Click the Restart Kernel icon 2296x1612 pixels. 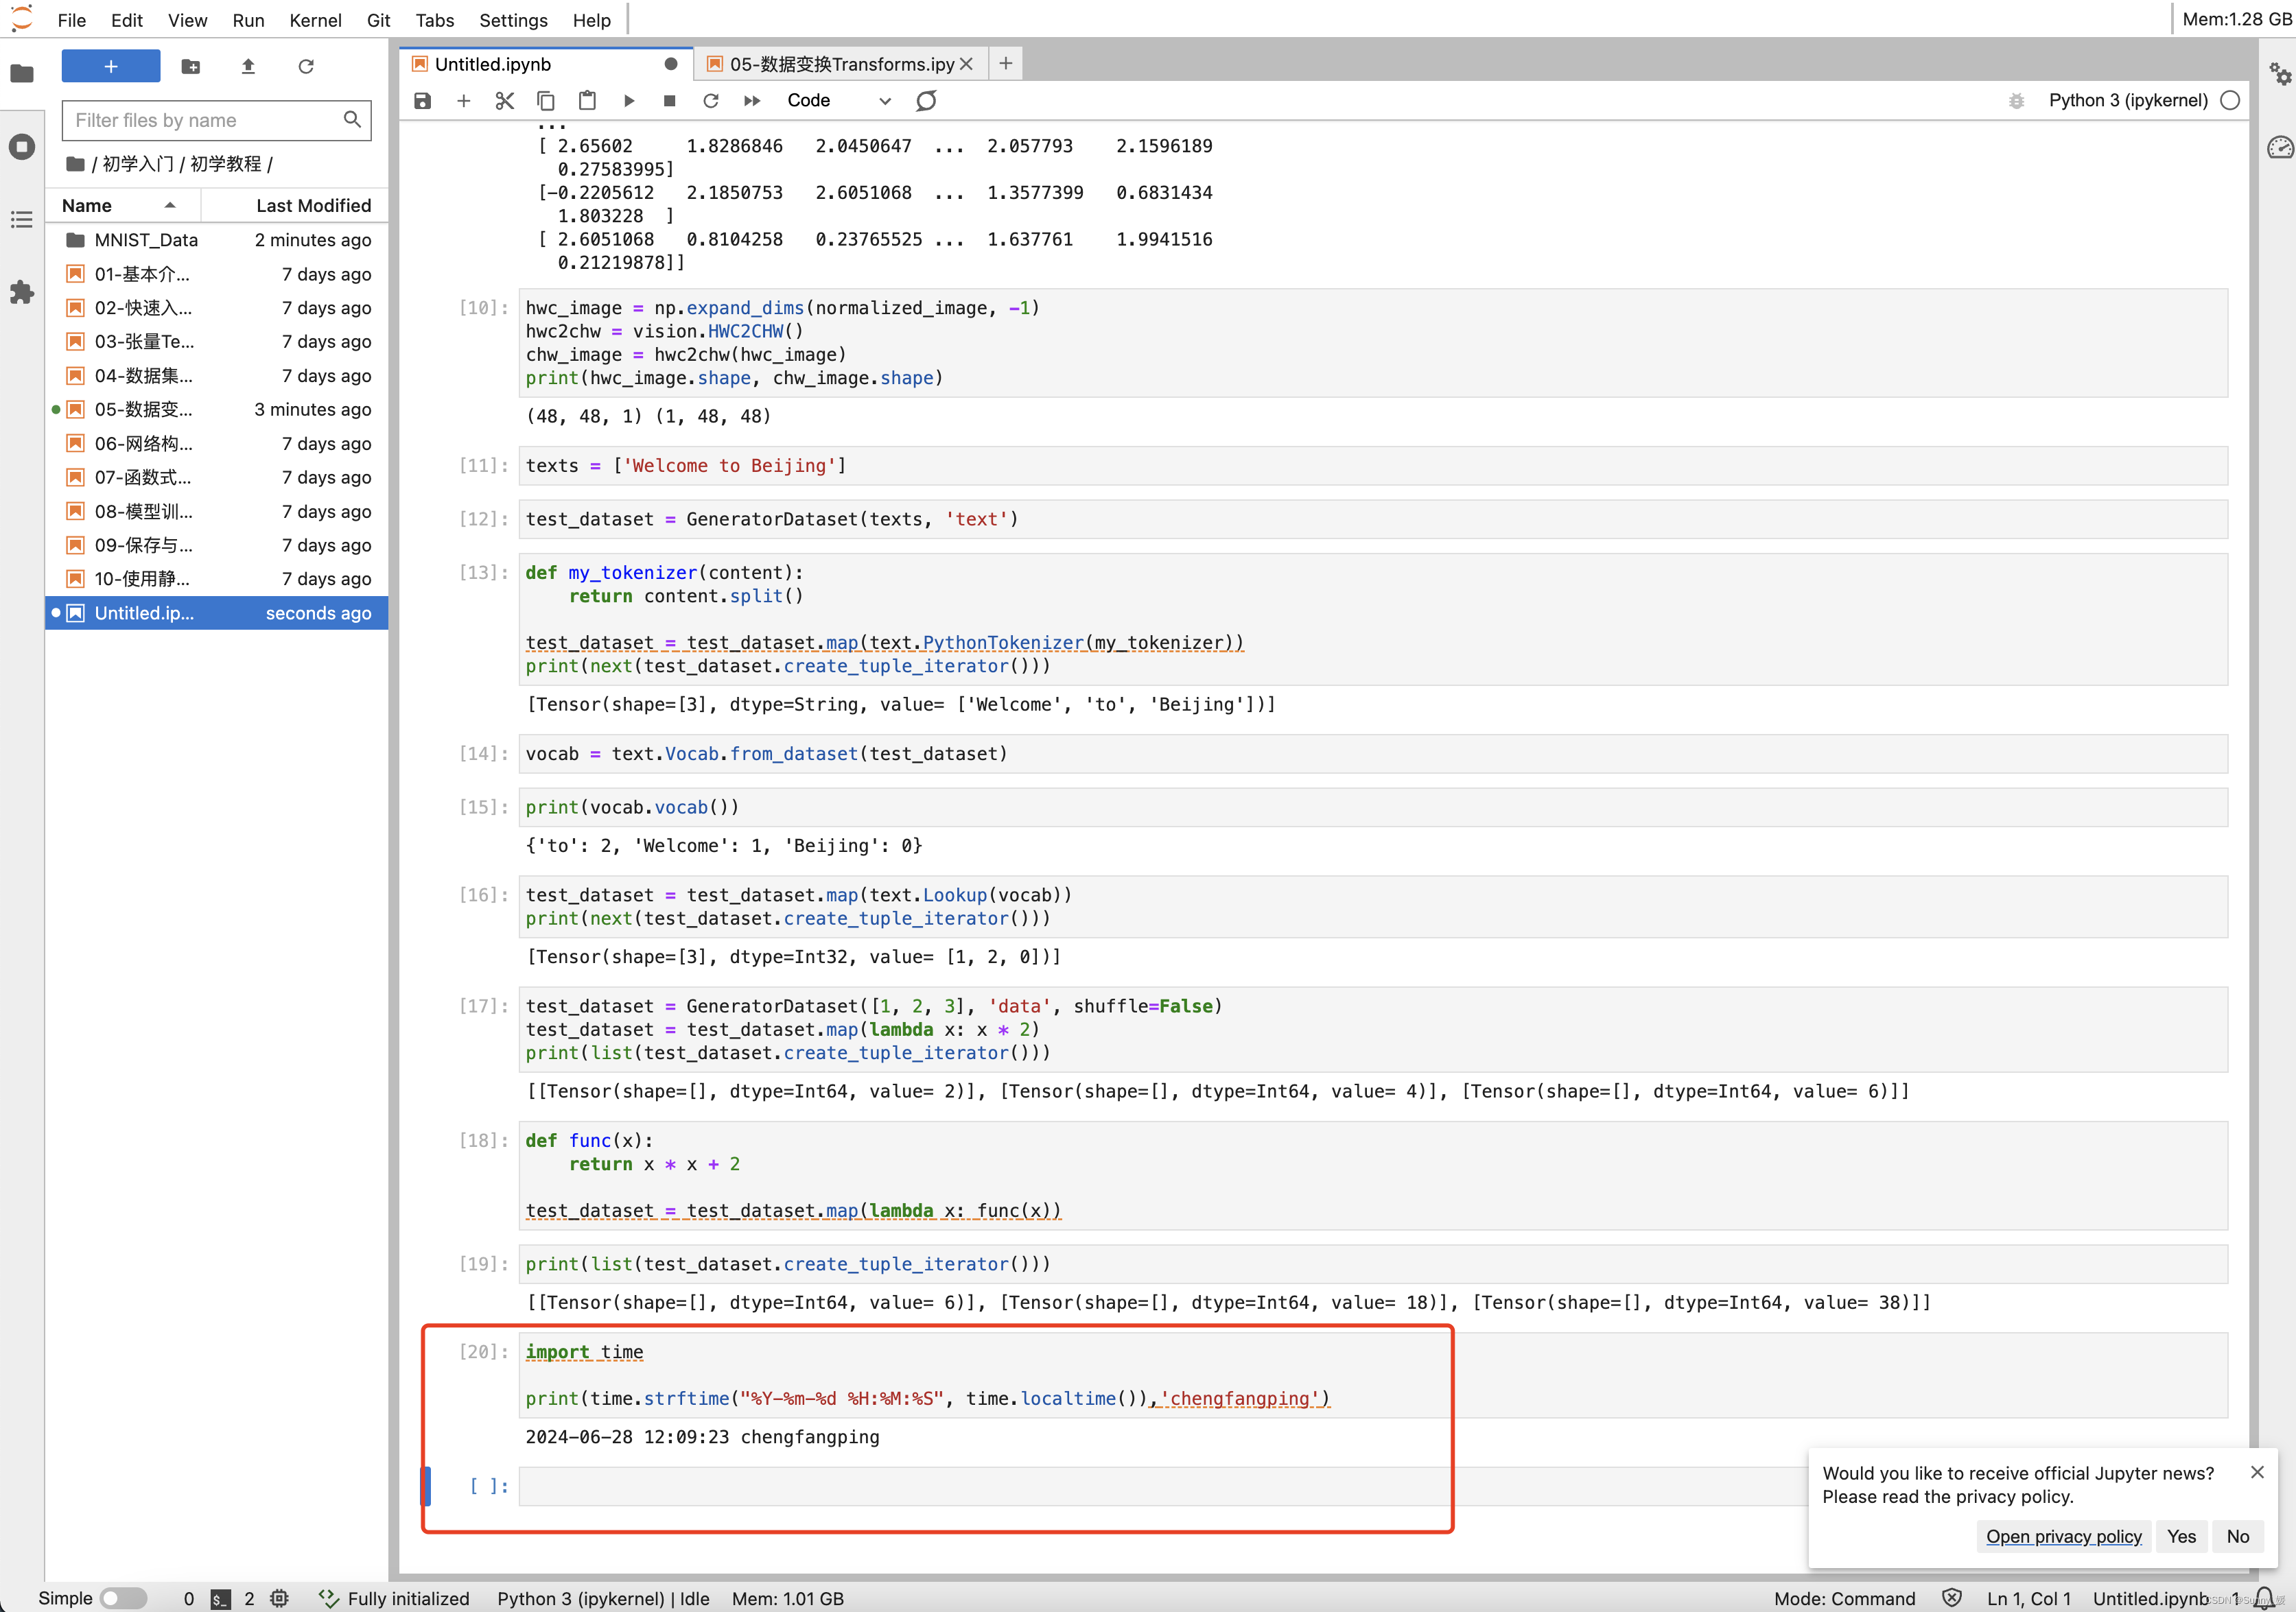point(710,99)
